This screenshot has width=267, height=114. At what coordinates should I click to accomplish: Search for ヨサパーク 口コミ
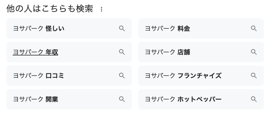[39, 76]
